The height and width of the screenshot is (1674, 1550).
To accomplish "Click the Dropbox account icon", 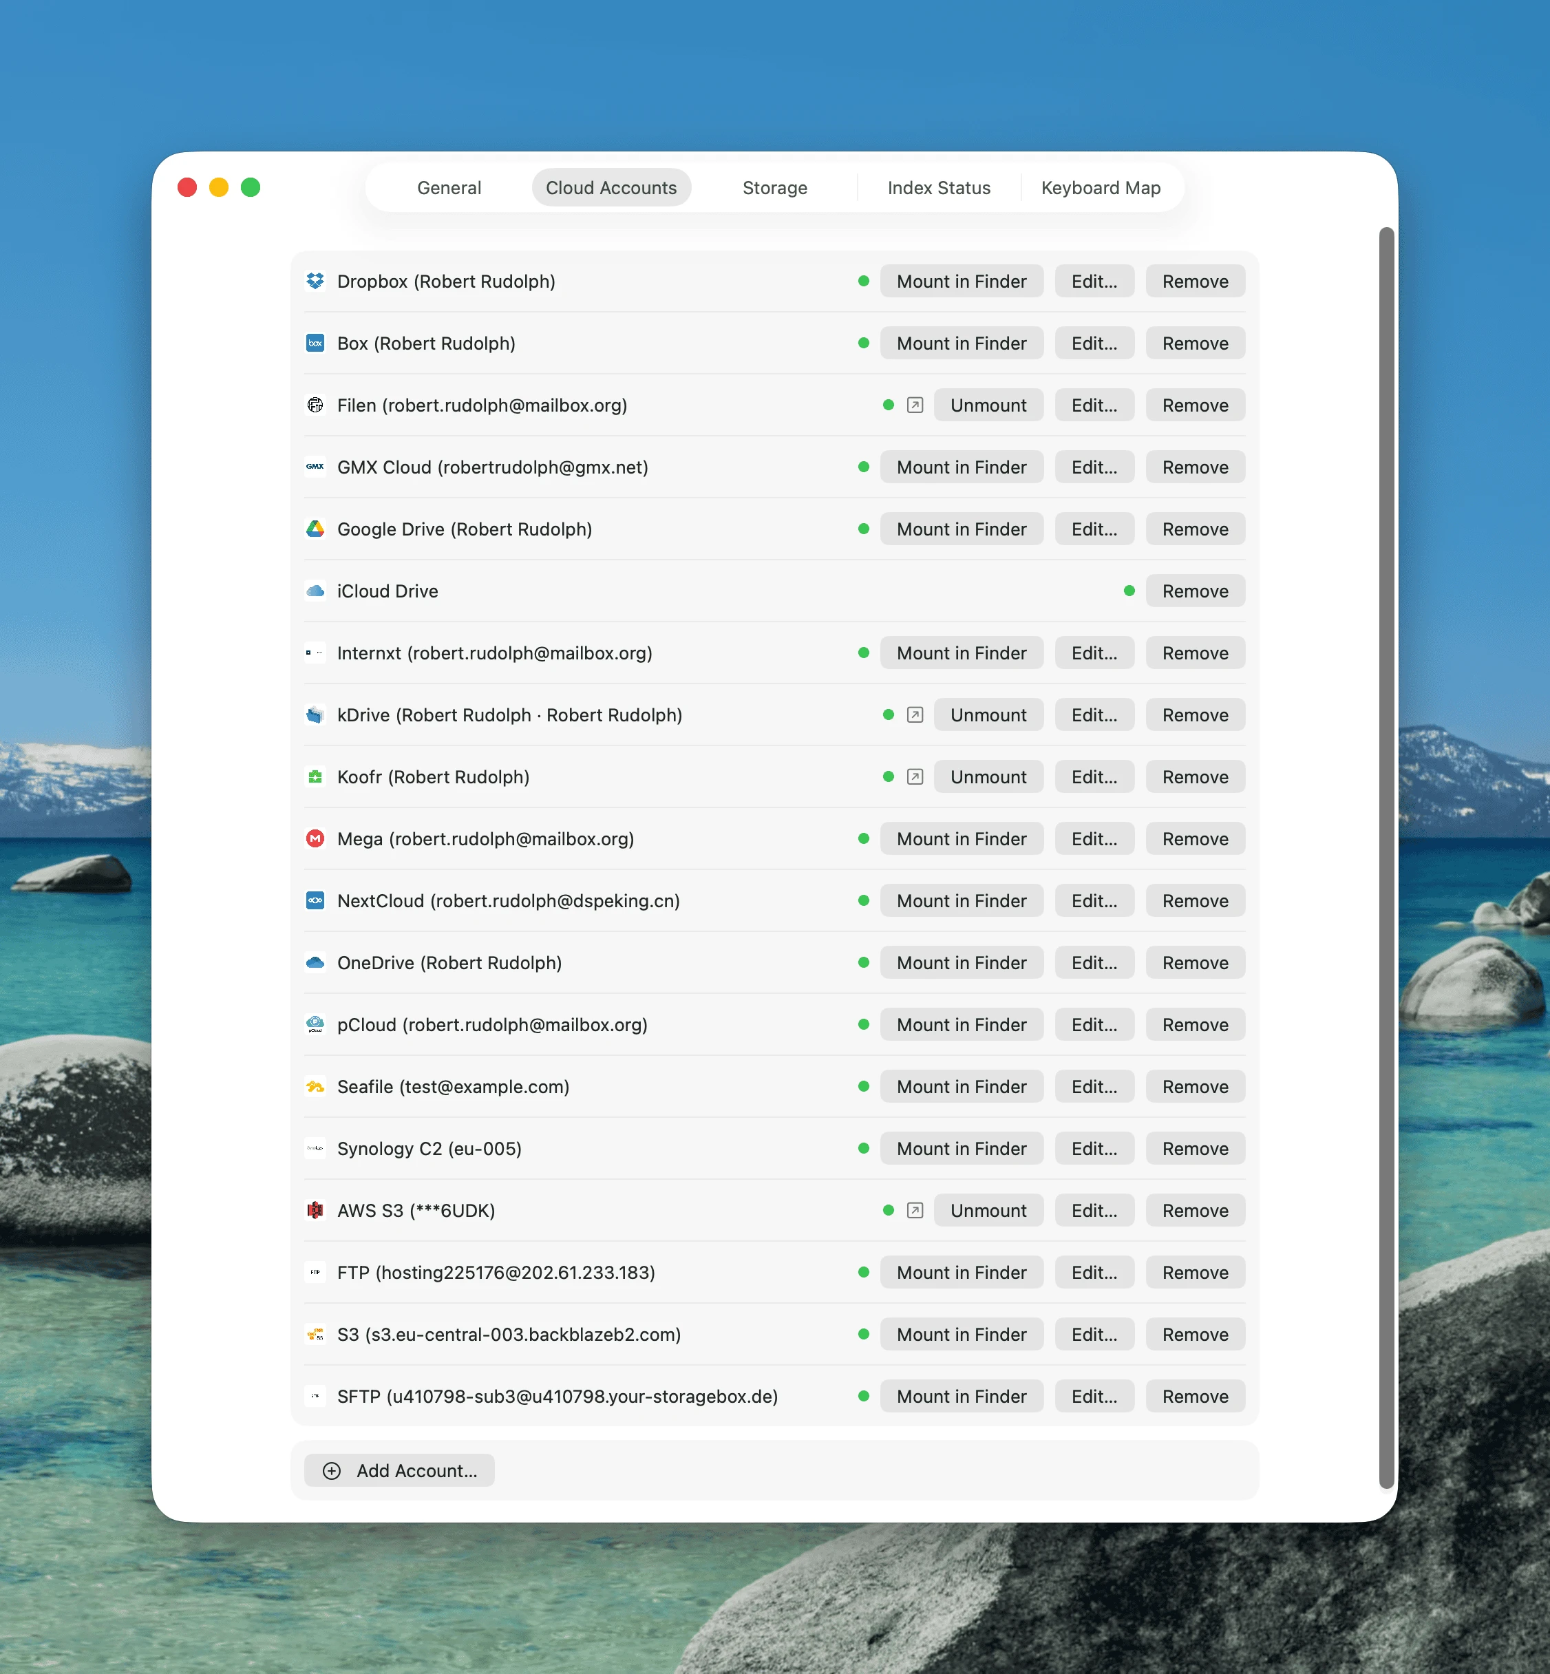I will click(x=315, y=281).
